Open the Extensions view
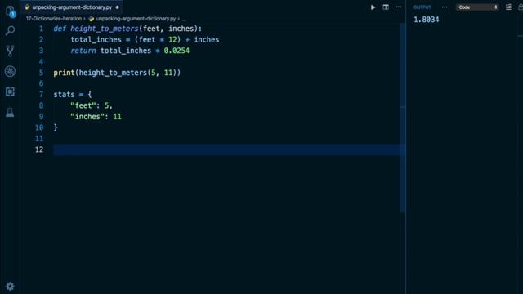Image resolution: width=523 pixels, height=294 pixels. tap(10, 91)
